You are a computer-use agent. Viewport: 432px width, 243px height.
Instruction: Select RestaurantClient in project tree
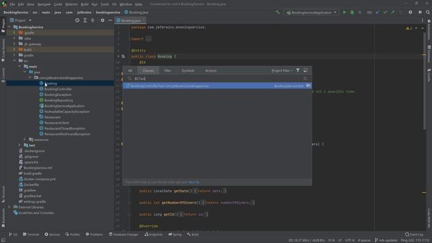point(57,123)
